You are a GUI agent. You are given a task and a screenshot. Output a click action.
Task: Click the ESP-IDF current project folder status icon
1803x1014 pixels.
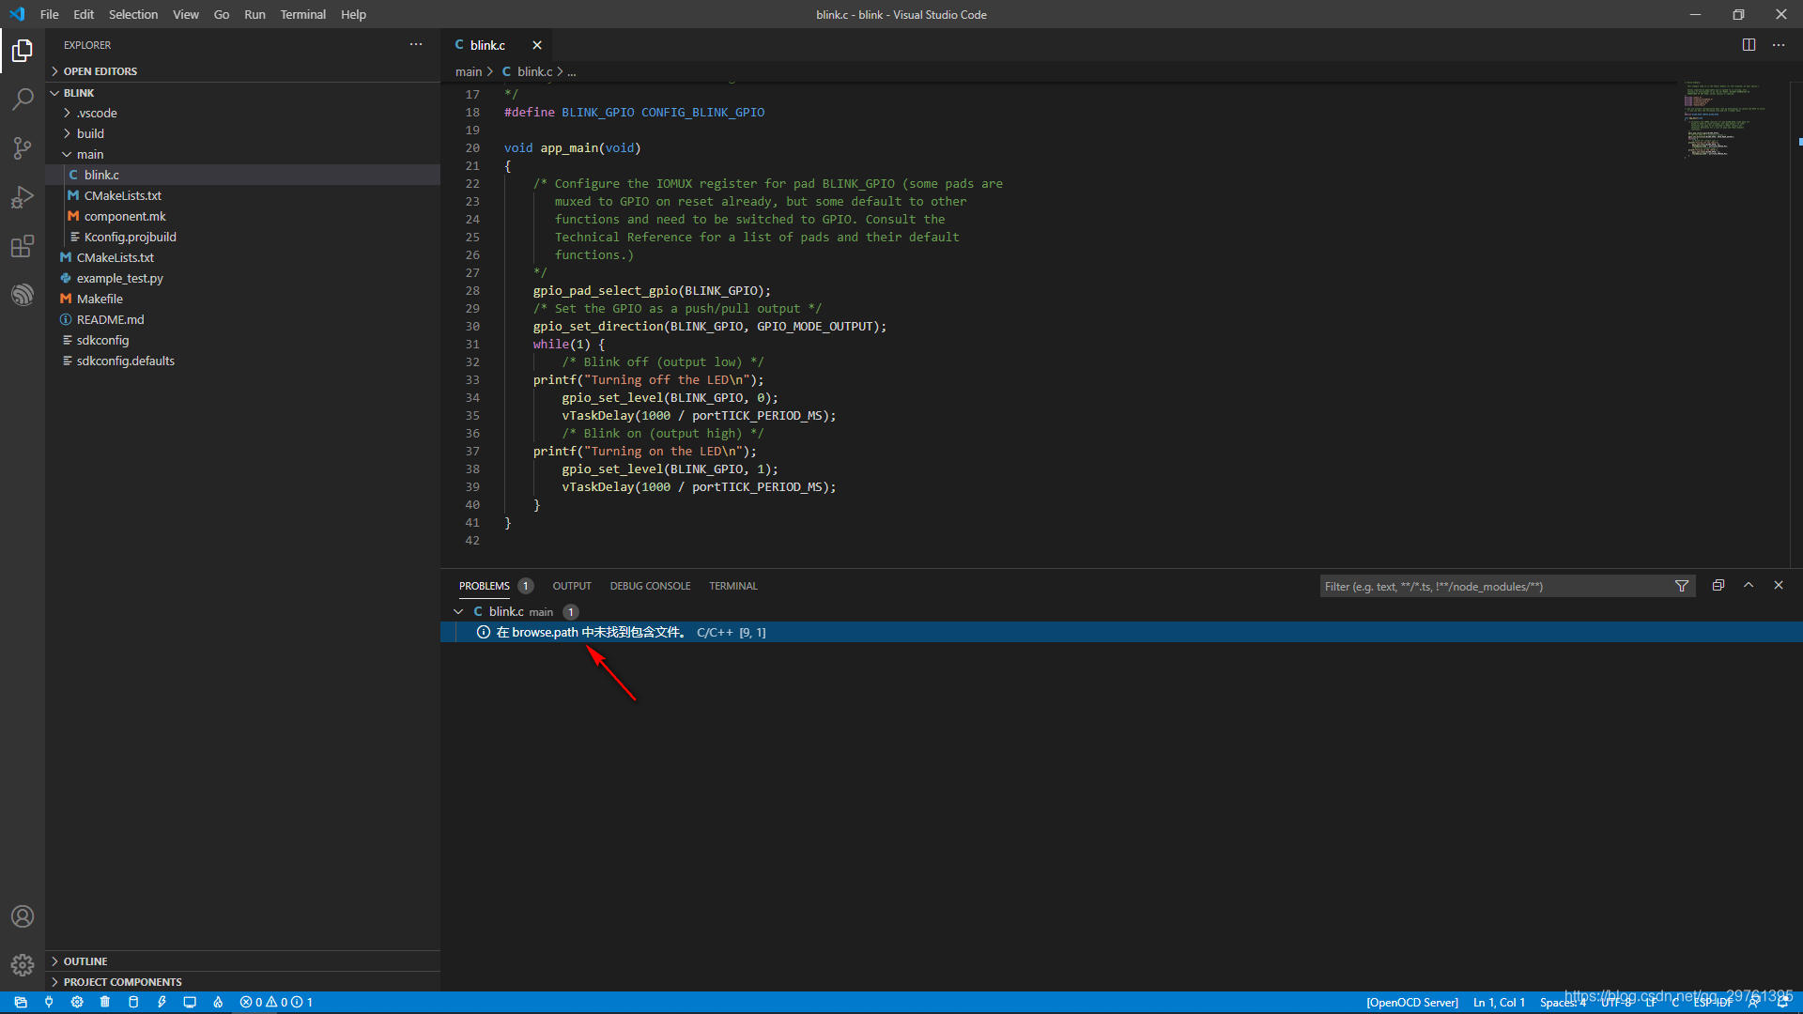[21, 1002]
